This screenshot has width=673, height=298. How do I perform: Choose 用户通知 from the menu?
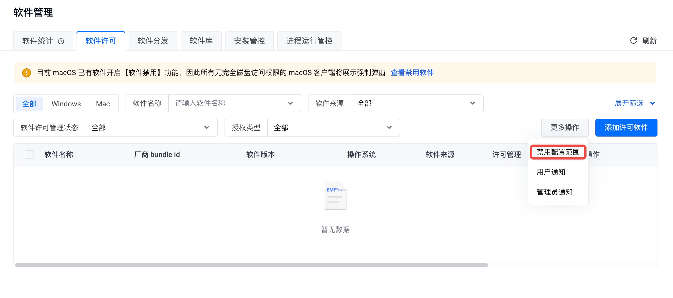pos(551,172)
